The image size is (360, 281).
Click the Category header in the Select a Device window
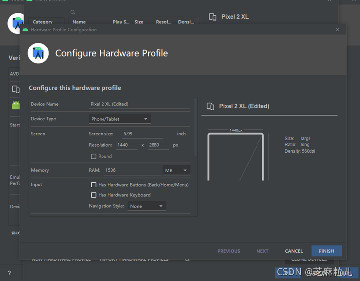pyautogui.click(x=43, y=22)
